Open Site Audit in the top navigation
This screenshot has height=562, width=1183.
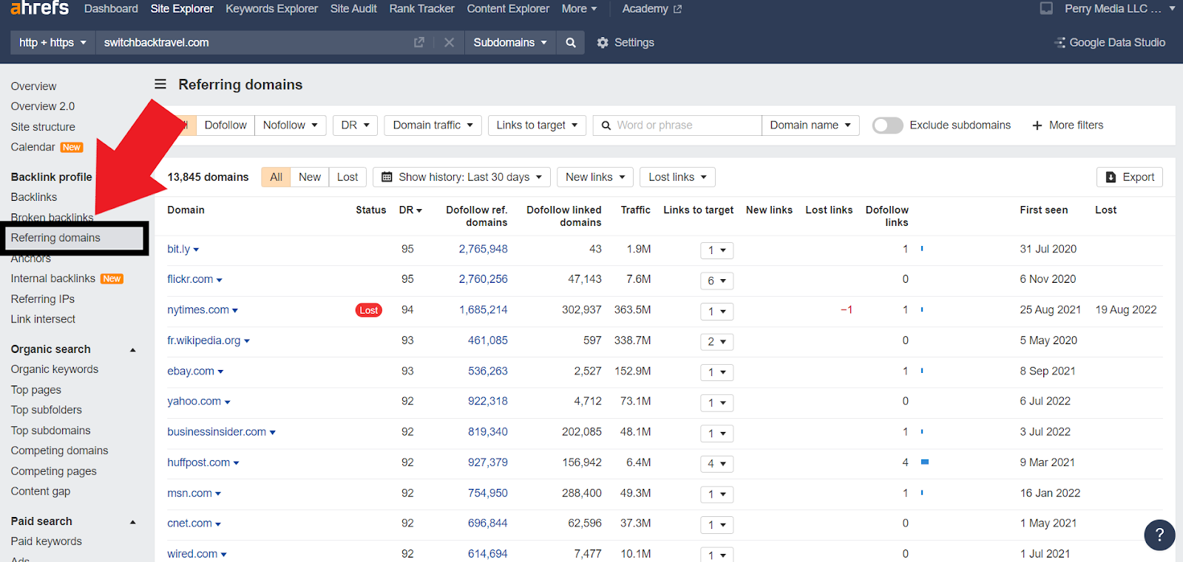pyautogui.click(x=353, y=9)
